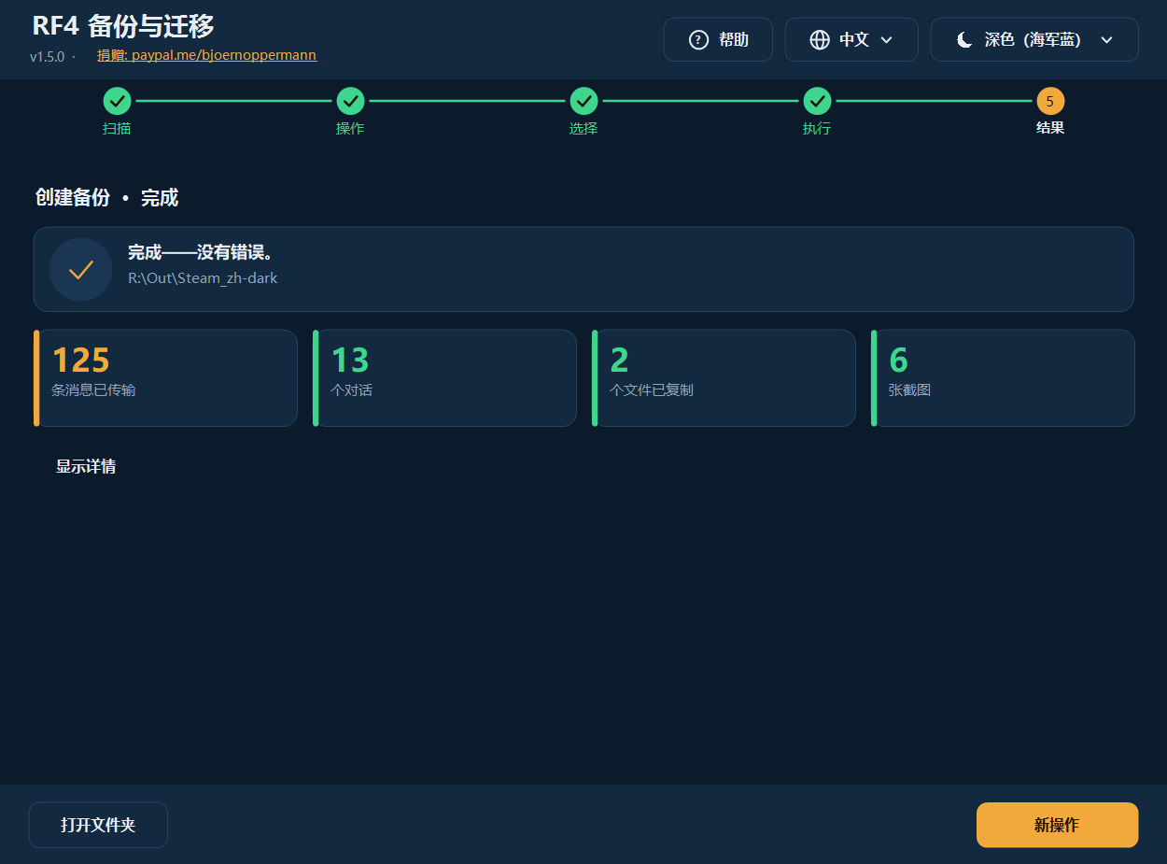This screenshot has width=1167, height=864.
Task: Click the v1.5.0 version text
Action: [x=47, y=57]
